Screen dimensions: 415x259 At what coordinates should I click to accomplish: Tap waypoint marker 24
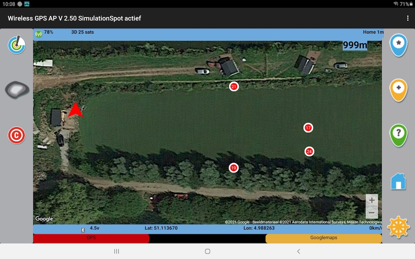[x=309, y=152]
